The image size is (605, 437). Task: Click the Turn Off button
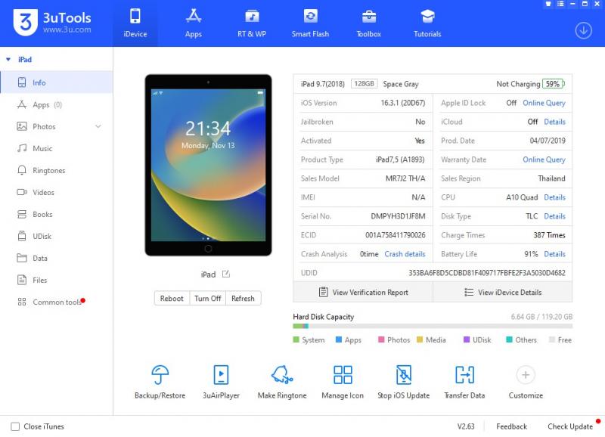pos(207,298)
